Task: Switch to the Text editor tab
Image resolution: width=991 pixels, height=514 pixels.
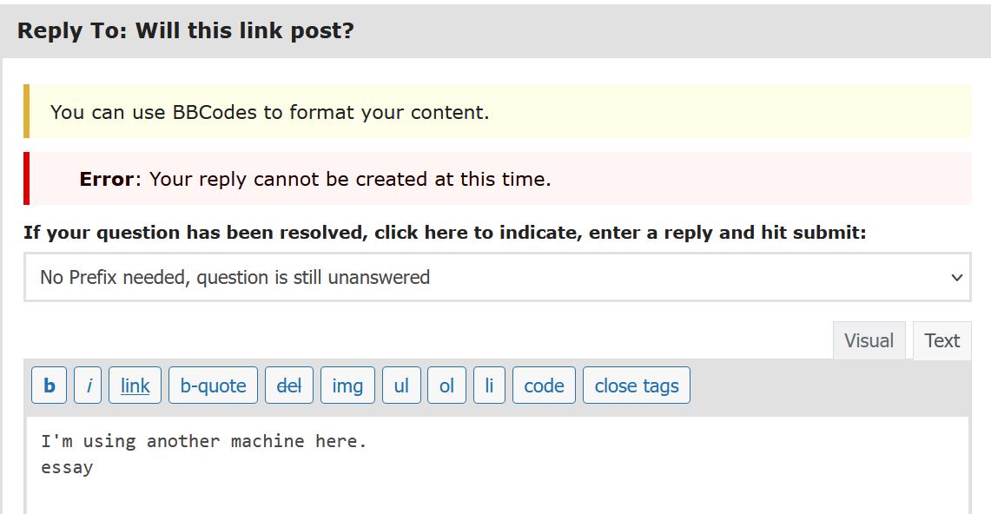Action: tap(941, 340)
